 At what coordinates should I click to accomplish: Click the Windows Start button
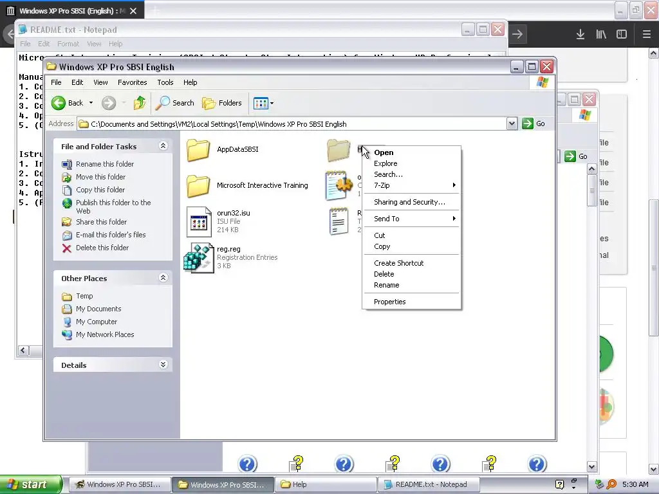(x=31, y=484)
